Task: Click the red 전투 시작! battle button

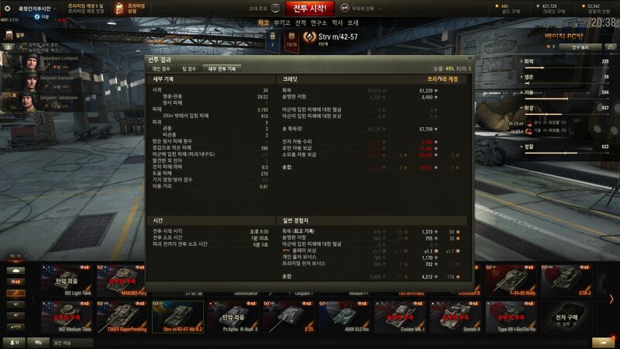Action: (310, 9)
